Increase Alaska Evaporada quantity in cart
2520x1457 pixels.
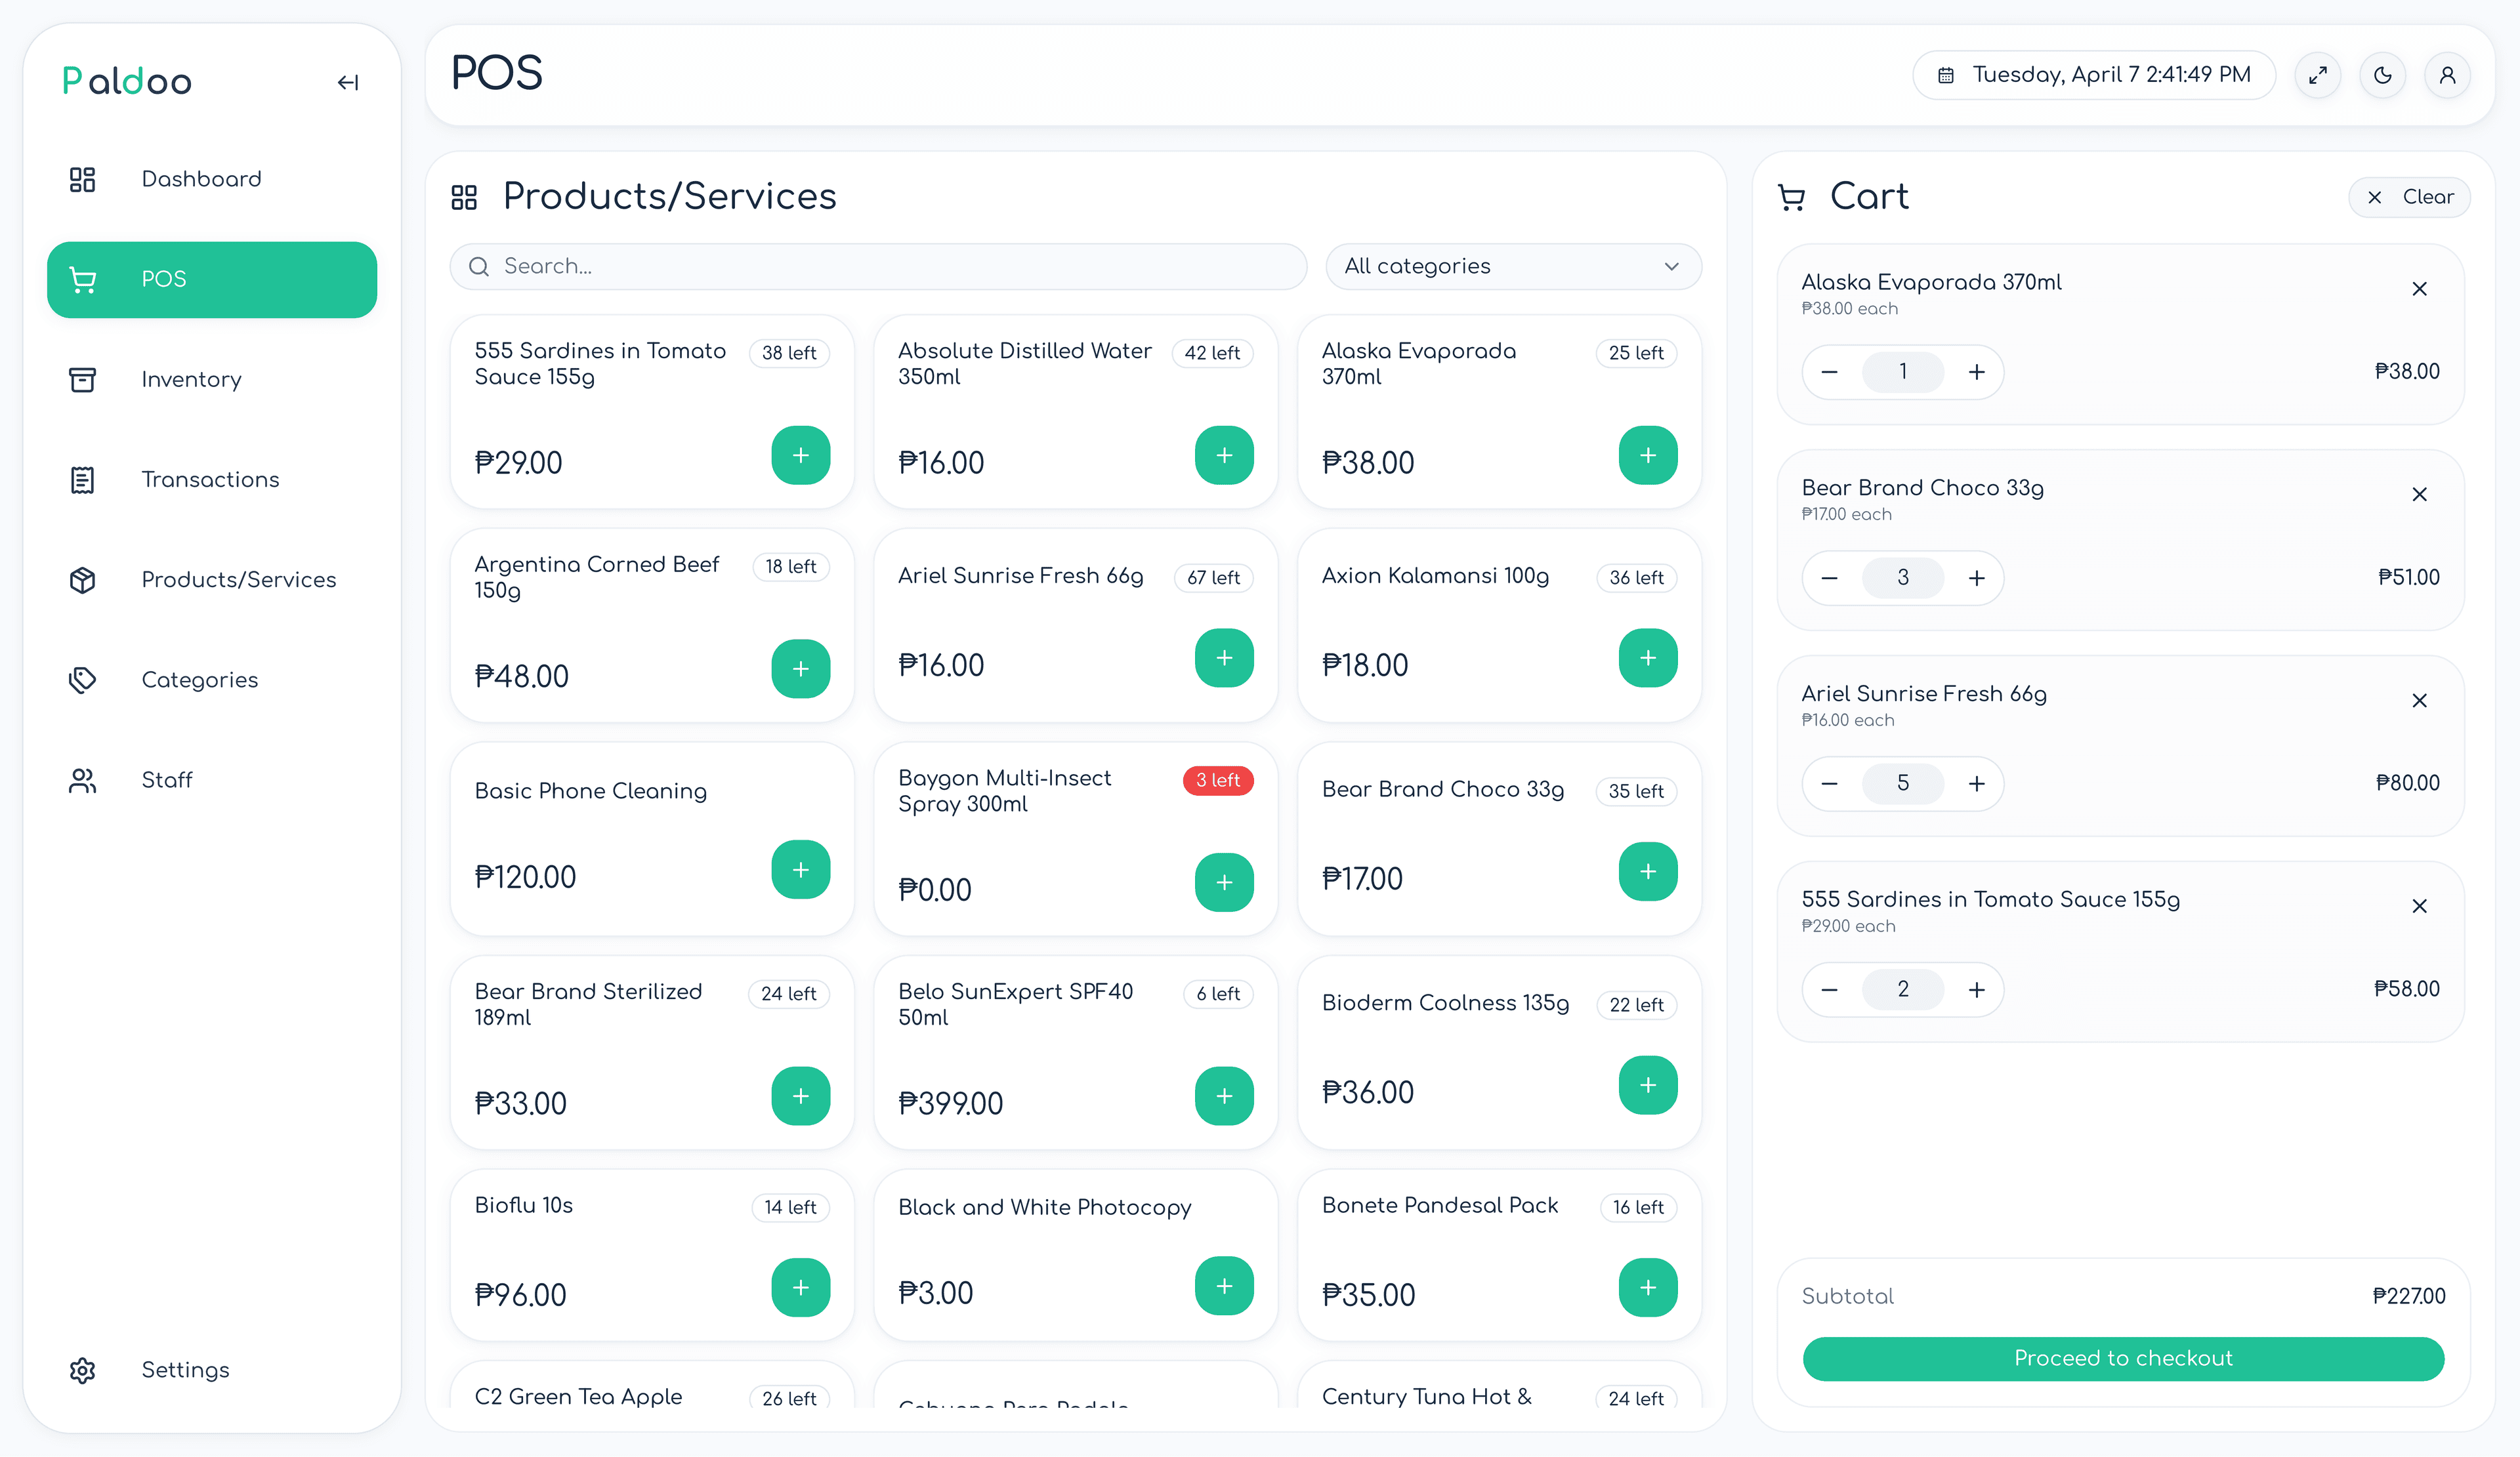point(1976,373)
